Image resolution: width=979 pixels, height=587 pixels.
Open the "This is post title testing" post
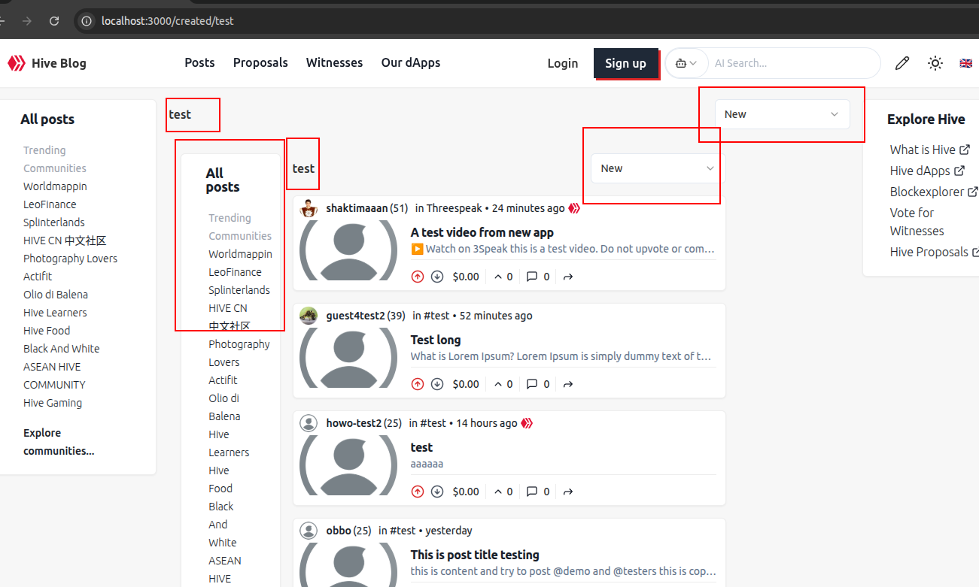click(475, 555)
